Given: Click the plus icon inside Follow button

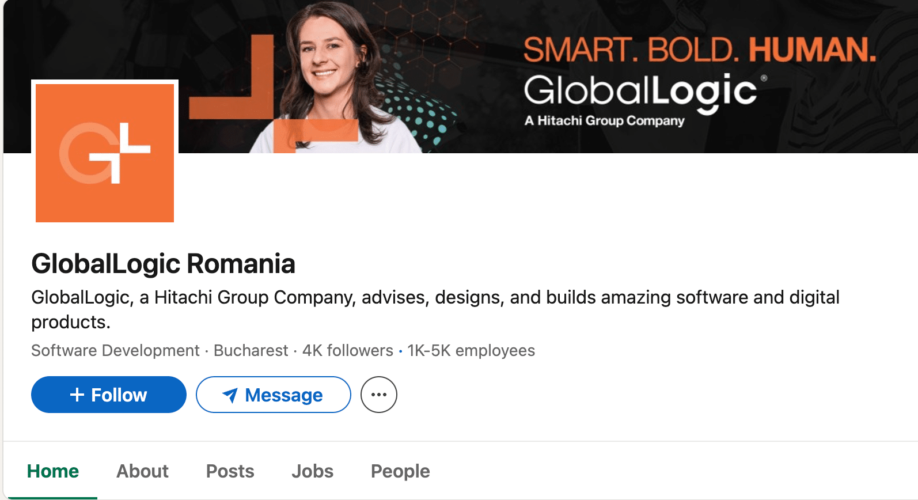Looking at the screenshot, I should [77, 395].
